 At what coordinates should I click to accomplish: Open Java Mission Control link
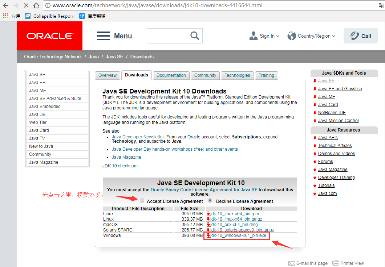(x=339, y=121)
